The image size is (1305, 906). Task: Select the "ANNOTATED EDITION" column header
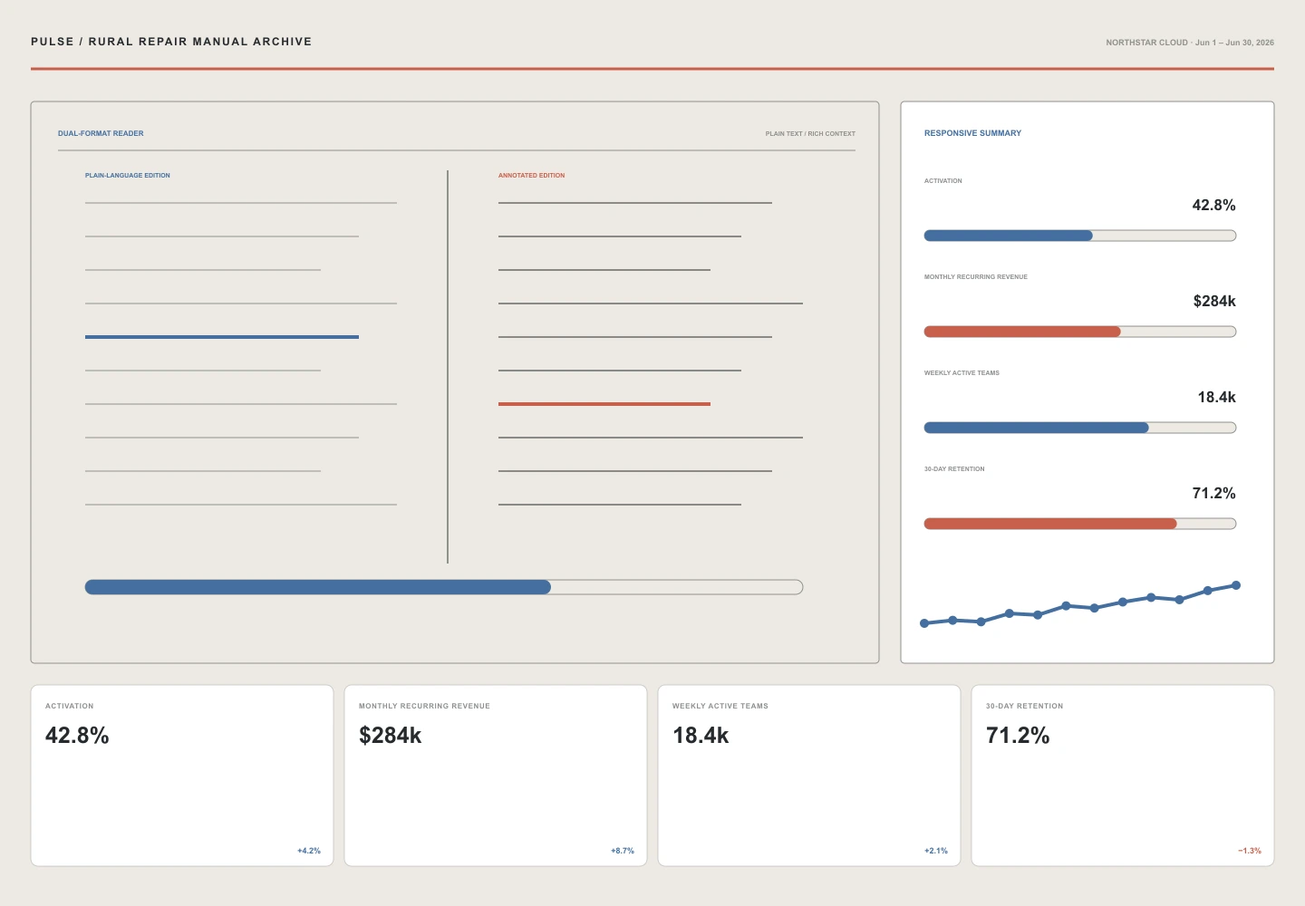pos(531,176)
